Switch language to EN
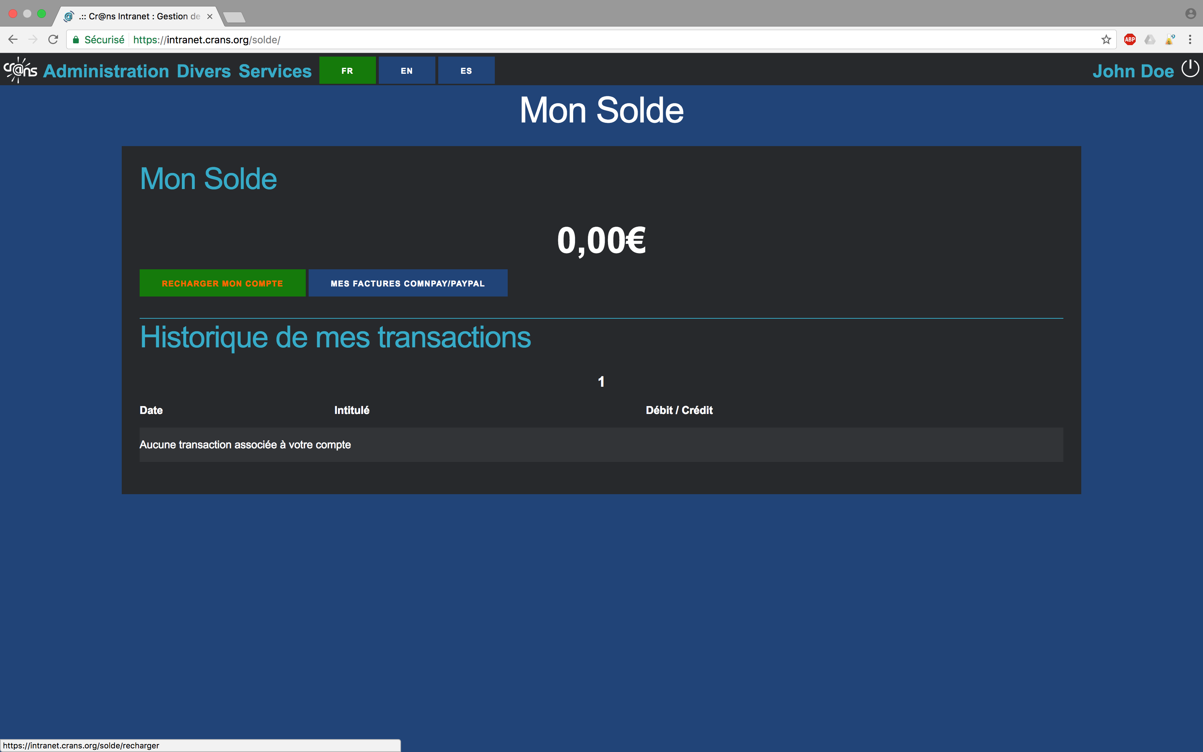This screenshot has height=752, width=1203. [x=407, y=71]
